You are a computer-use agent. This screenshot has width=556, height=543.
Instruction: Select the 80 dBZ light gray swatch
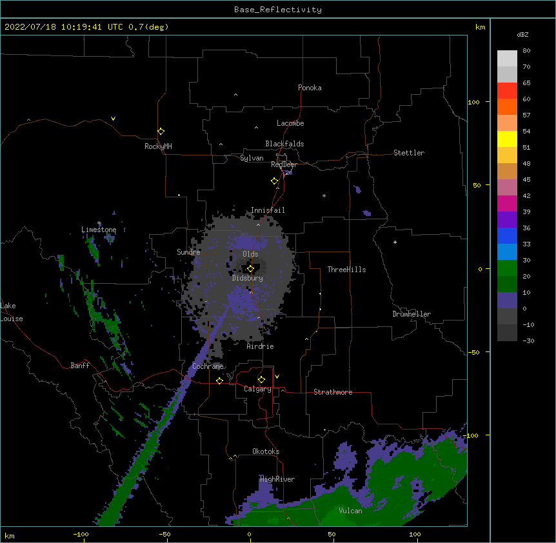pyautogui.click(x=507, y=59)
